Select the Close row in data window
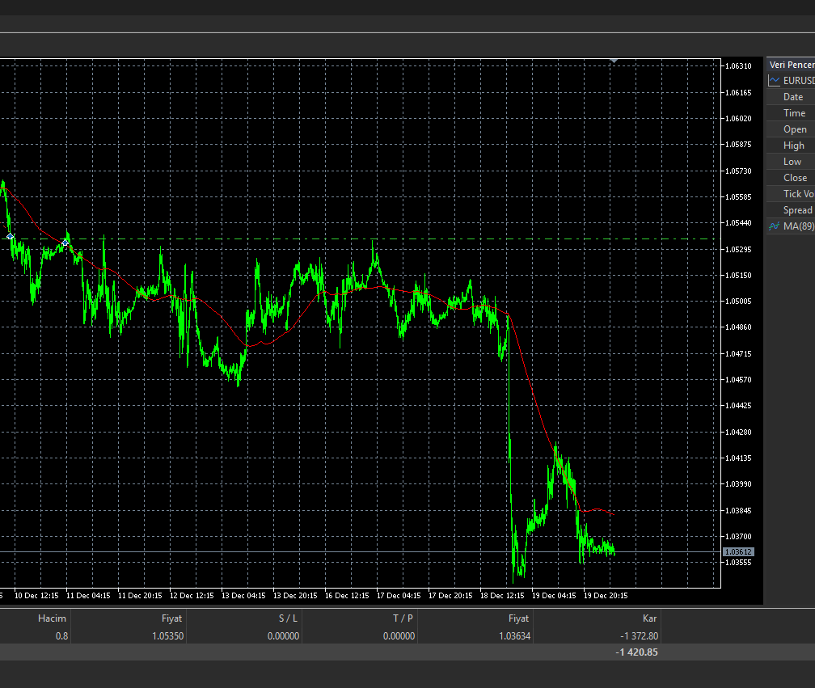The width and height of the screenshot is (815, 688). click(791, 177)
